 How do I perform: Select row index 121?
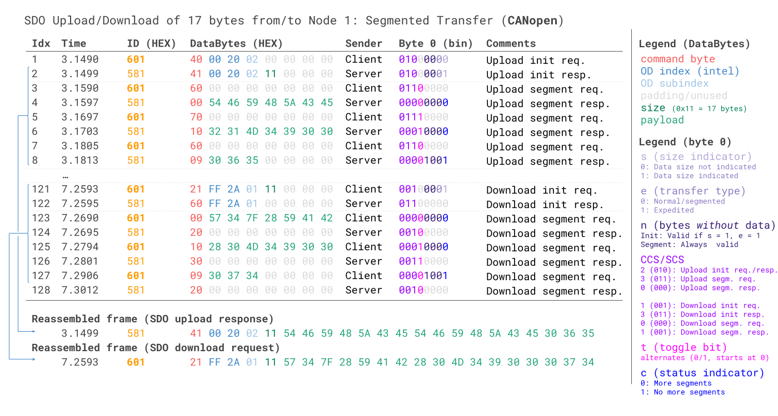coord(41,189)
